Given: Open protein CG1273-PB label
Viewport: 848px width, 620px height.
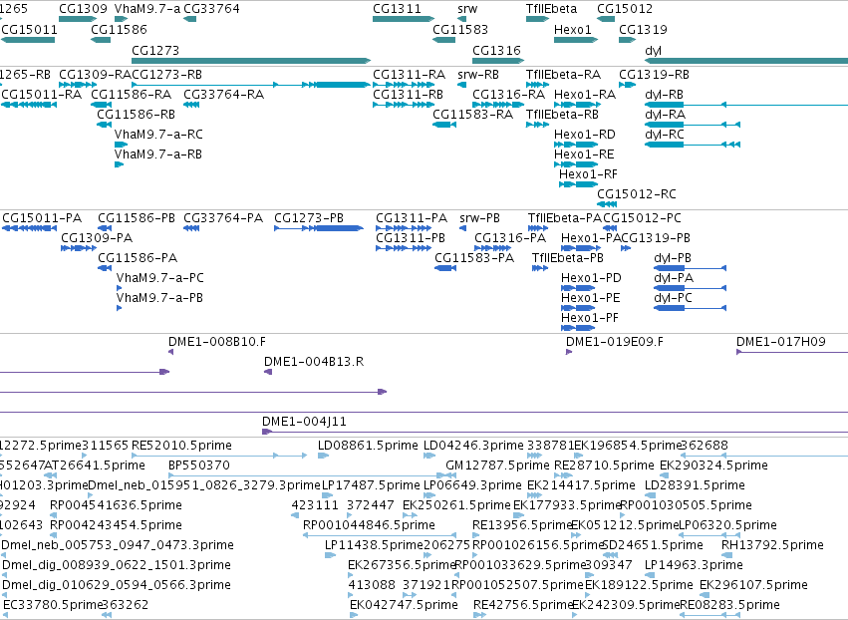Looking at the screenshot, I should (x=308, y=218).
